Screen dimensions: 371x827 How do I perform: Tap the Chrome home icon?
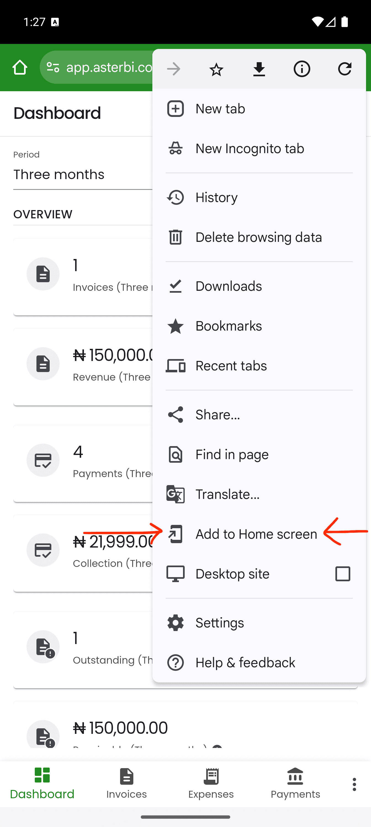point(20,67)
